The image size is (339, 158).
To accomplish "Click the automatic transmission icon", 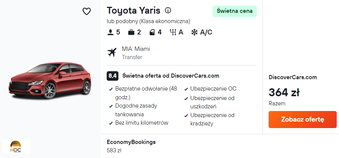I will click(x=173, y=32).
